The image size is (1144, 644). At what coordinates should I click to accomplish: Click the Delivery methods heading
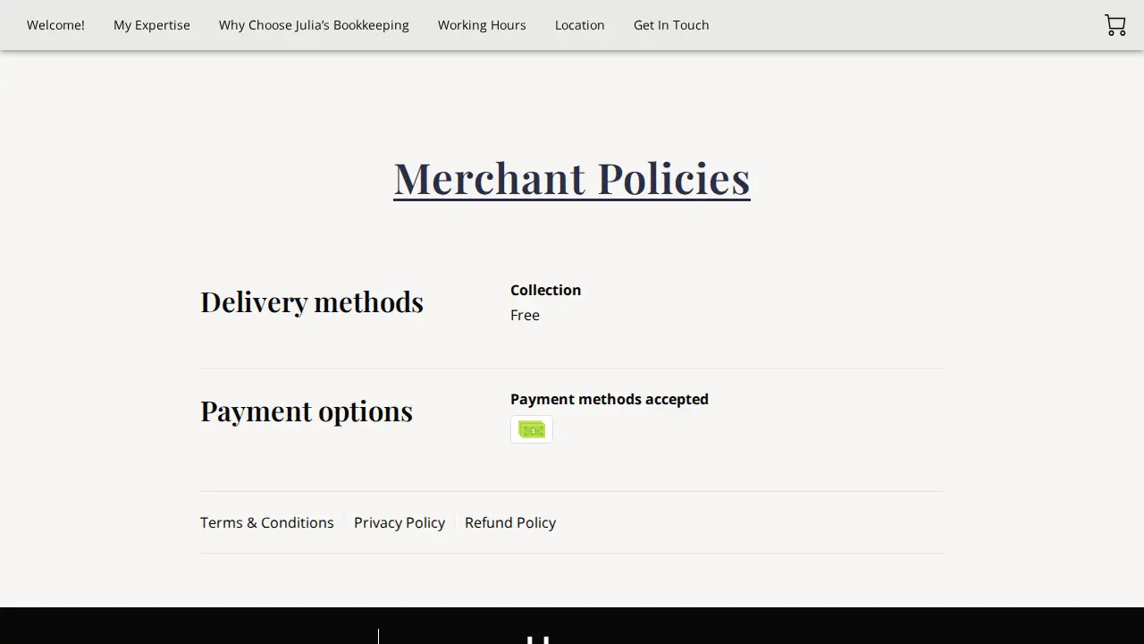point(312,301)
